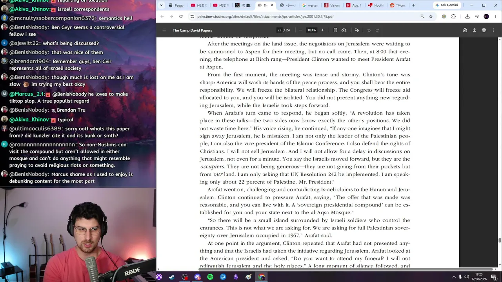Screen dimensions: 502x282
Task: Open Windows notification center
Action: point(494,277)
